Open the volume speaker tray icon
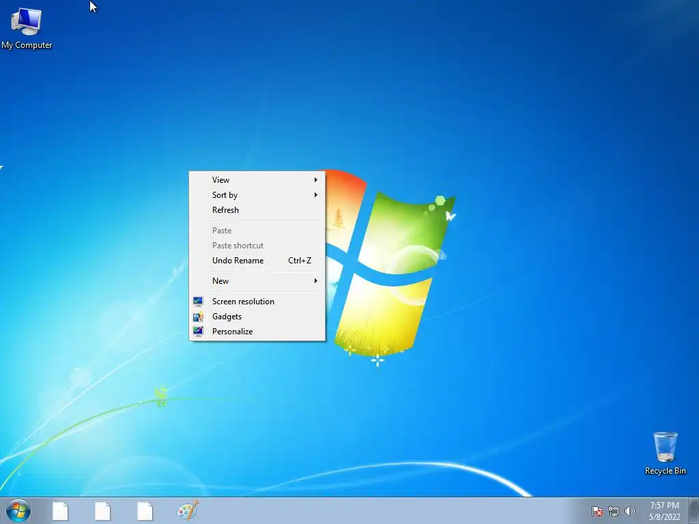 click(629, 511)
